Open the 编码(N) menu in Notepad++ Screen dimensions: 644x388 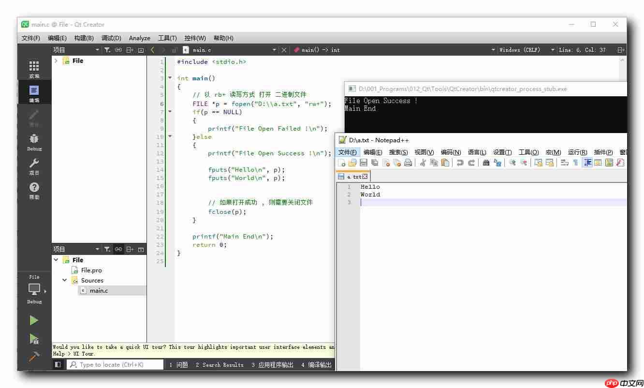[x=451, y=152]
